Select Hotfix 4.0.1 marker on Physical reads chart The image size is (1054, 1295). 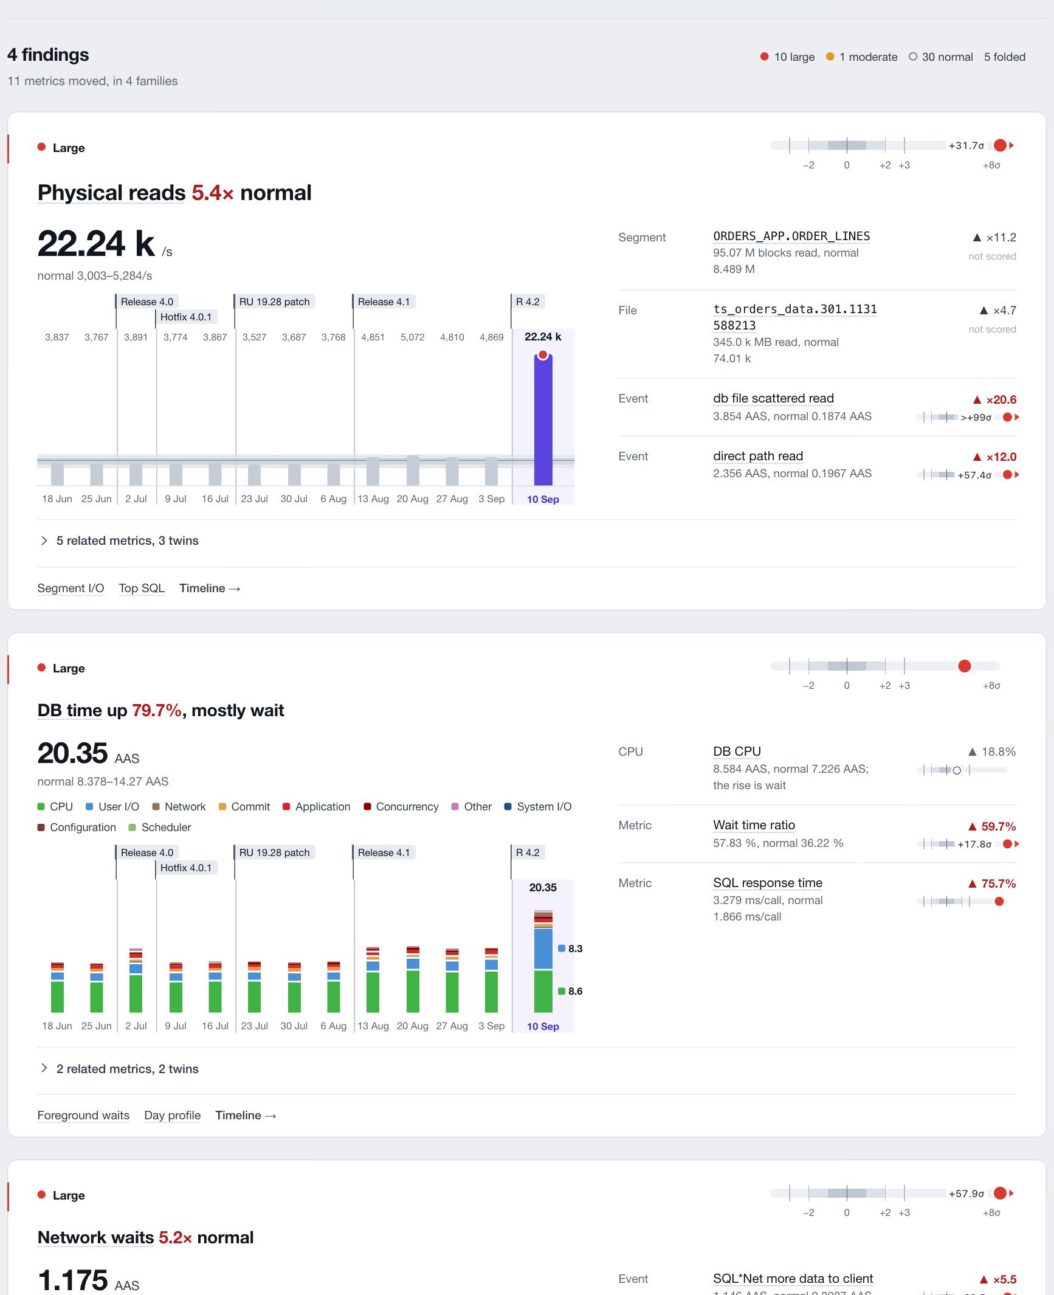186,317
